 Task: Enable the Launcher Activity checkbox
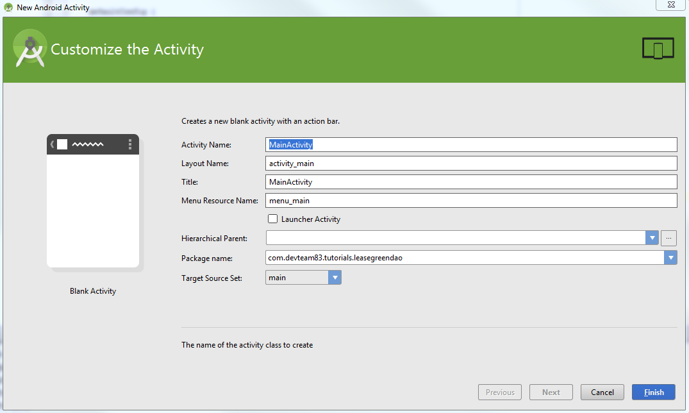pyautogui.click(x=273, y=219)
